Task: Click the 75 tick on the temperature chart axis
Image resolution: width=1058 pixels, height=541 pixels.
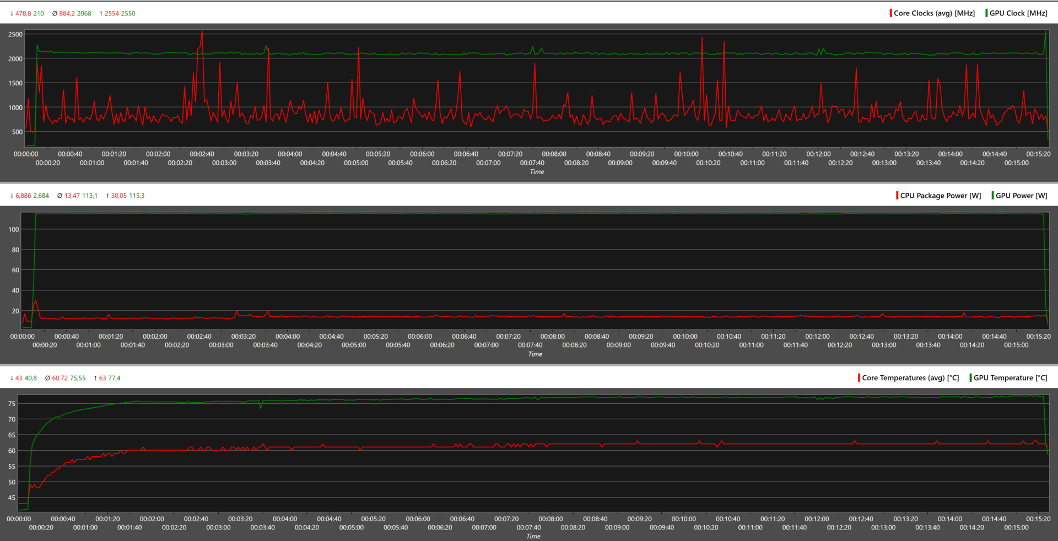Action: tap(12, 404)
